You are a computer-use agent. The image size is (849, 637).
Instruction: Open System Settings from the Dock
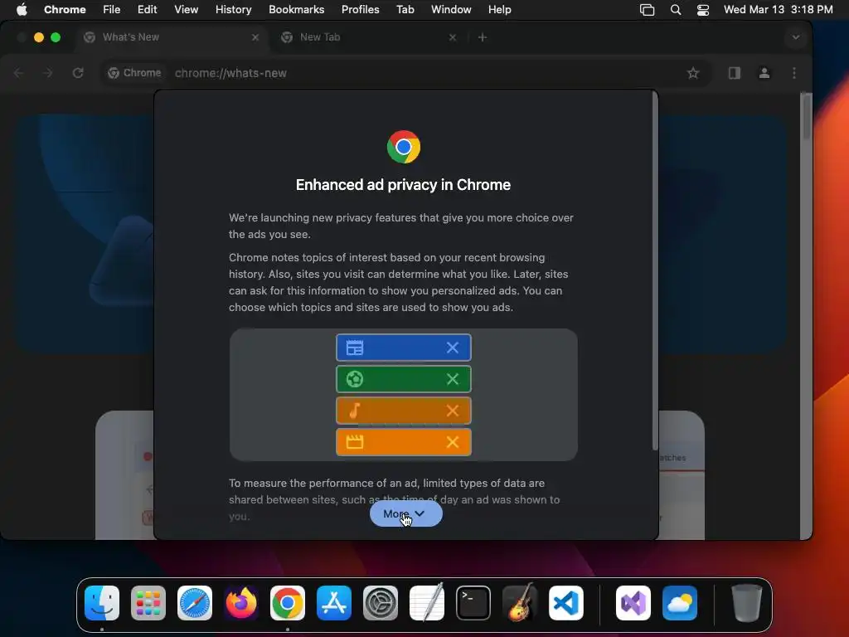coord(380,603)
